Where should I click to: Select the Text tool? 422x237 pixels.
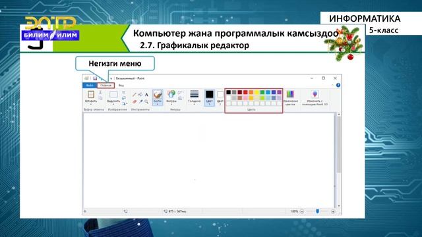146,95
